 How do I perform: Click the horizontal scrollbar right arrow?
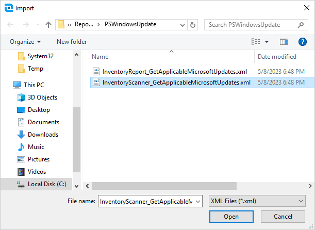coord(310,186)
